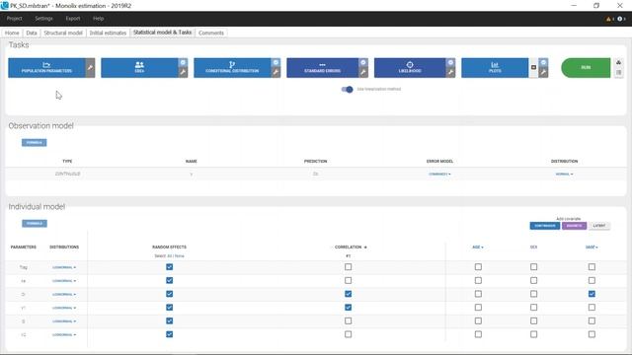
Task: Uncheck correlation #1 for V1
Action: click(x=349, y=308)
